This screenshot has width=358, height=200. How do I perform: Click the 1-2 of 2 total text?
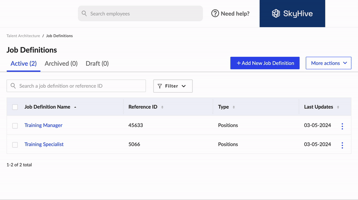19,165
